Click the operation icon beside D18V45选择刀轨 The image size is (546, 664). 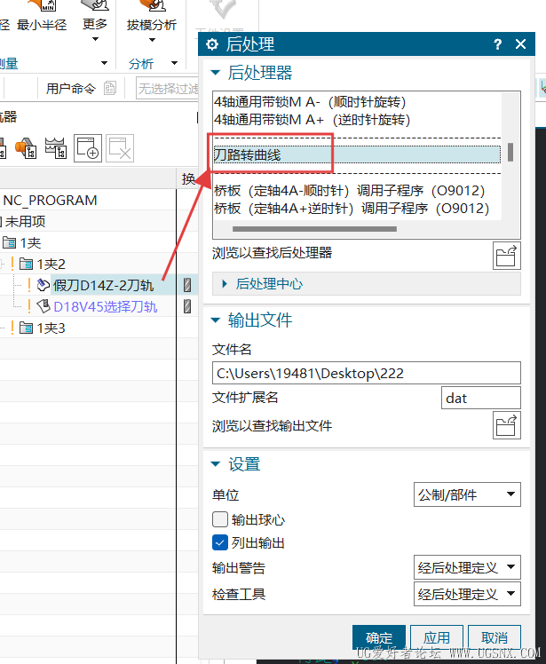click(44, 306)
